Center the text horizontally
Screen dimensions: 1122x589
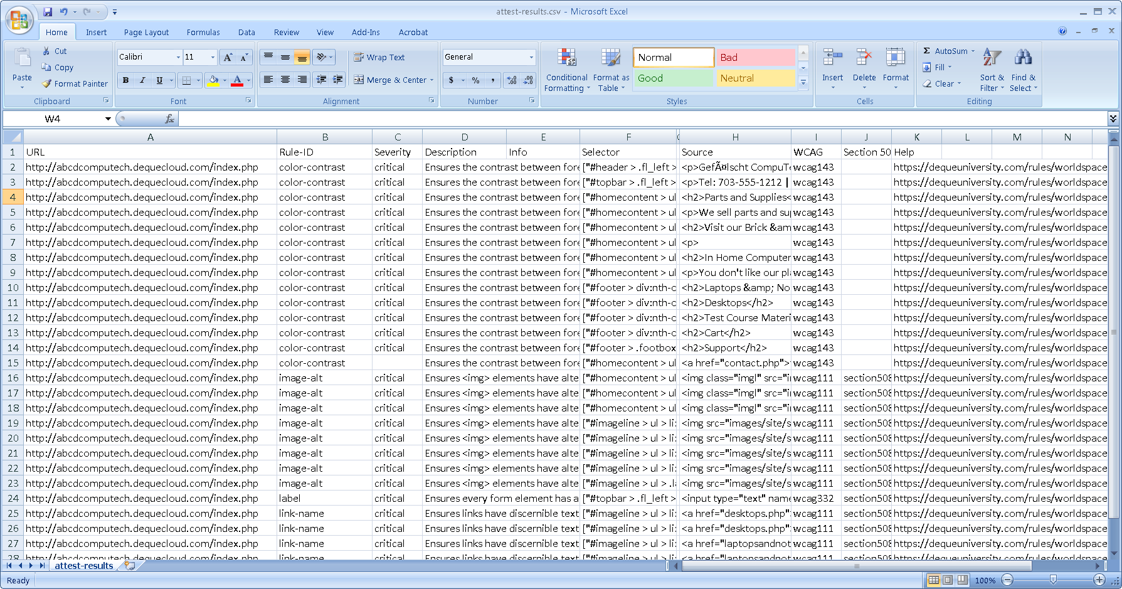click(285, 80)
